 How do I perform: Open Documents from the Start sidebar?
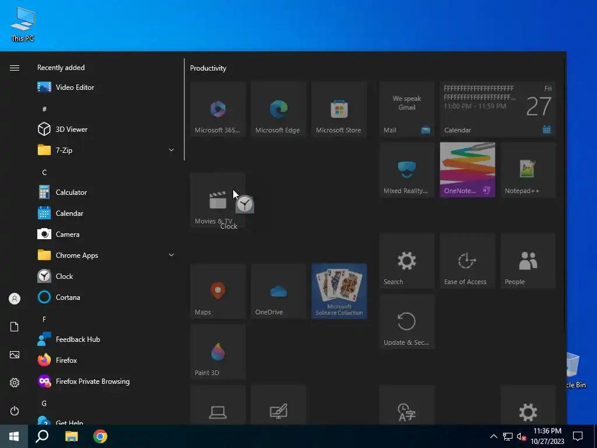pyautogui.click(x=15, y=327)
